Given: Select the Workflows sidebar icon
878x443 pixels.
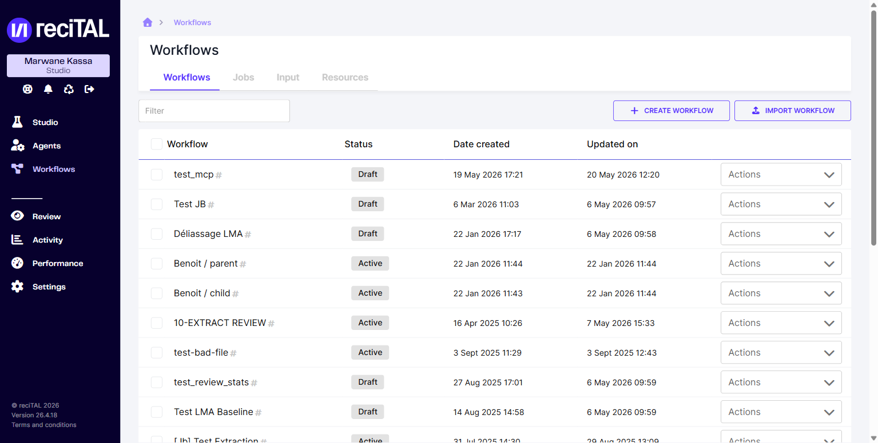Looking at the screenshot, I should tap(17, 169).
